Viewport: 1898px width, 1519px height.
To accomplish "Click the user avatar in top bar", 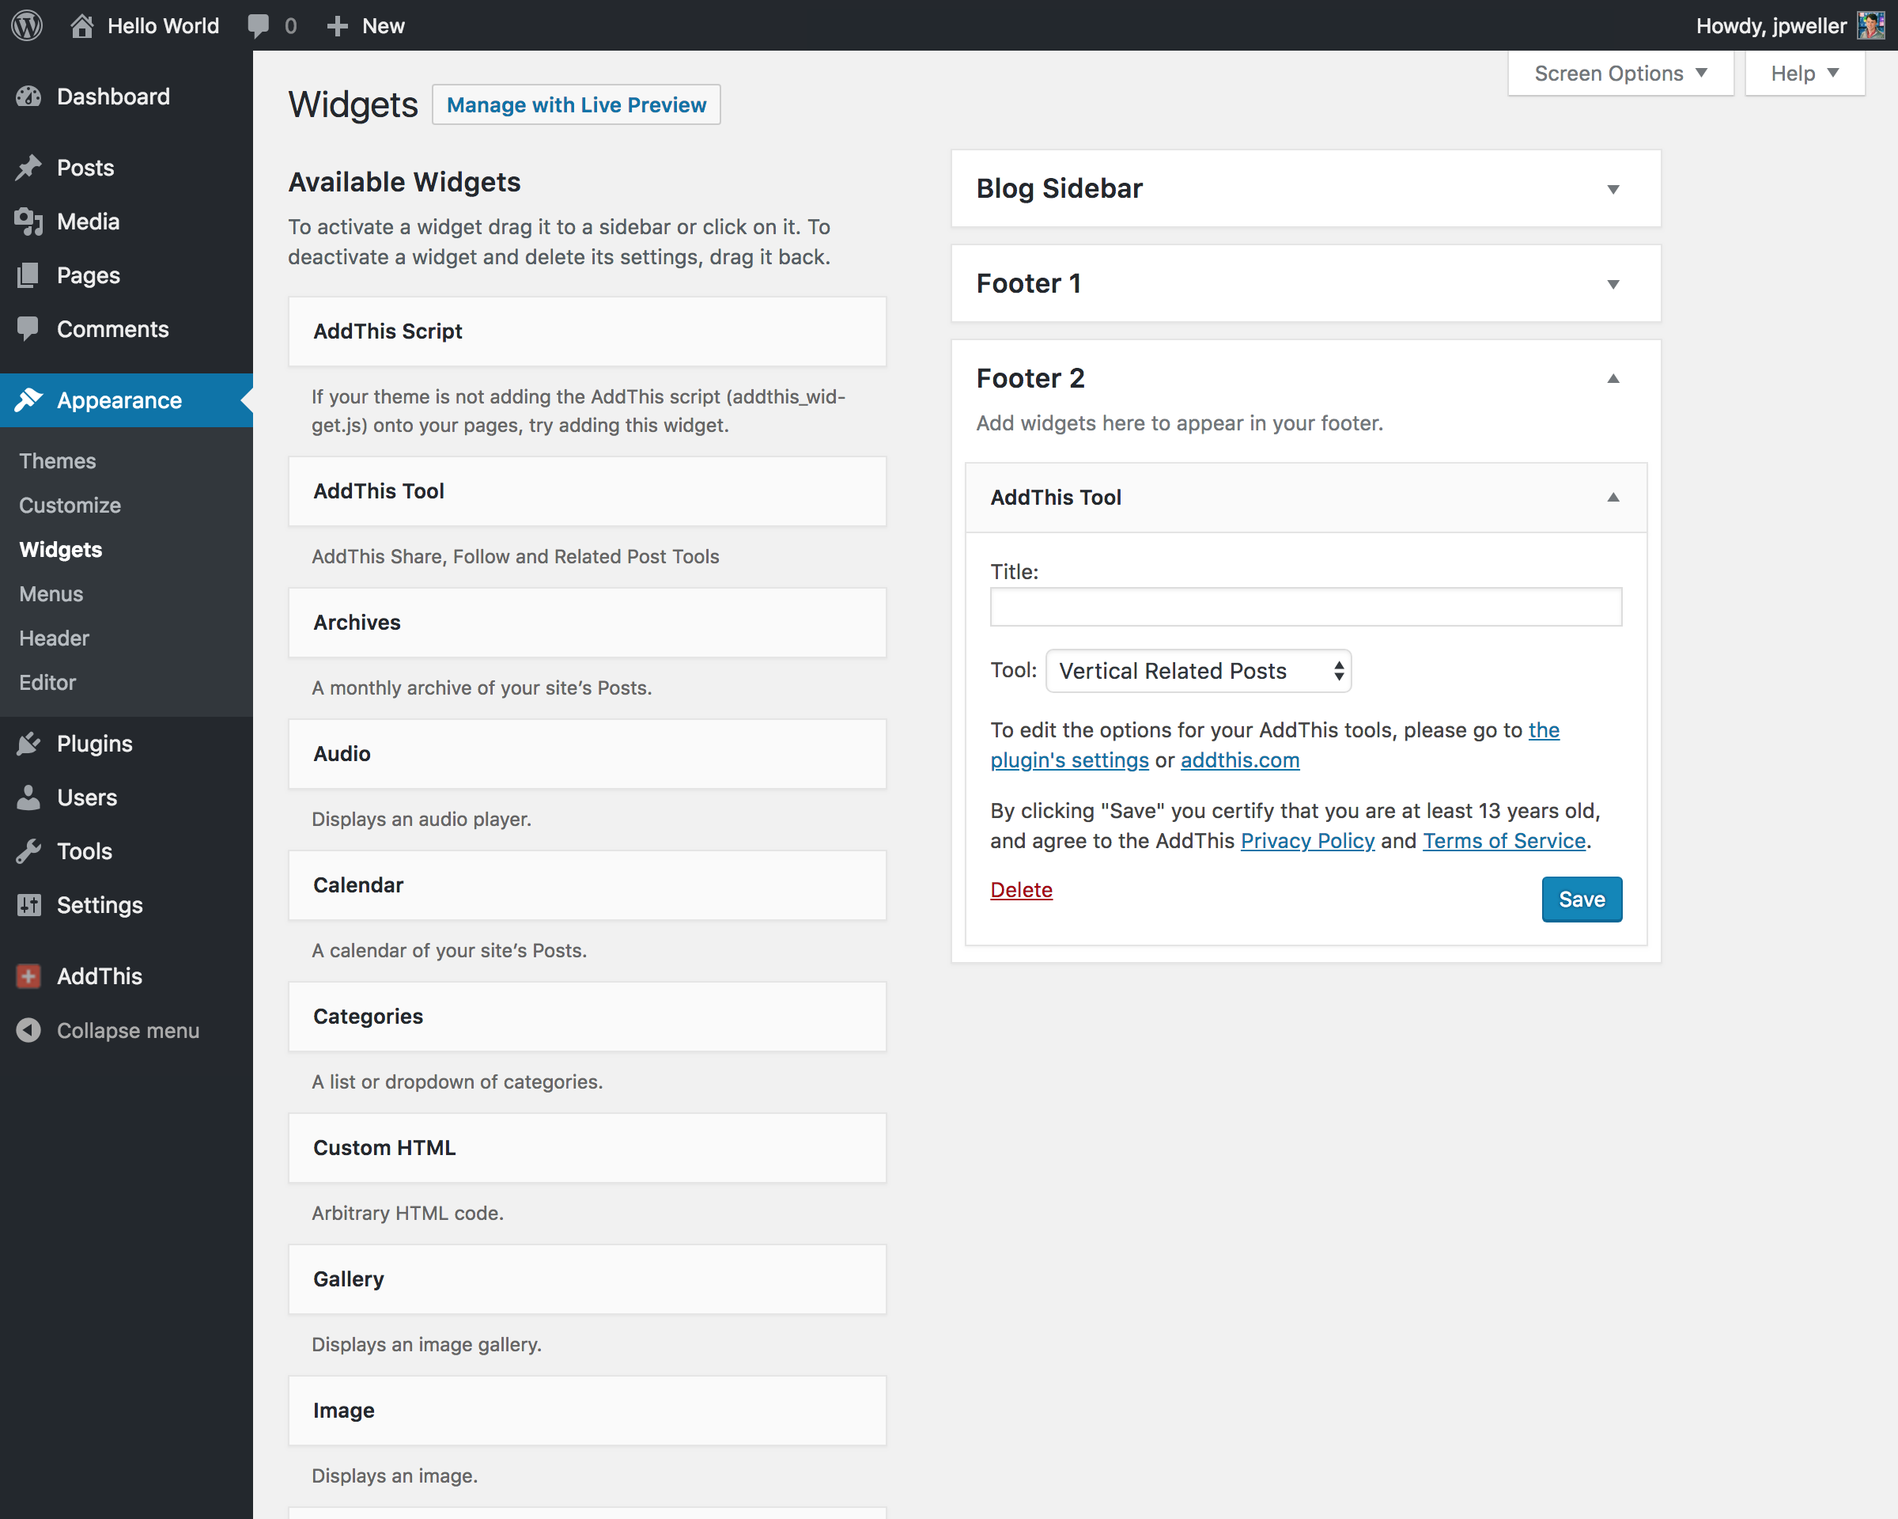I will tap(1870, 25).
